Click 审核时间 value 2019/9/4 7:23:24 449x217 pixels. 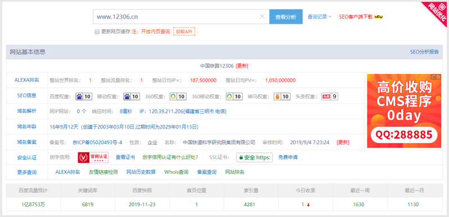coord(310,142)
